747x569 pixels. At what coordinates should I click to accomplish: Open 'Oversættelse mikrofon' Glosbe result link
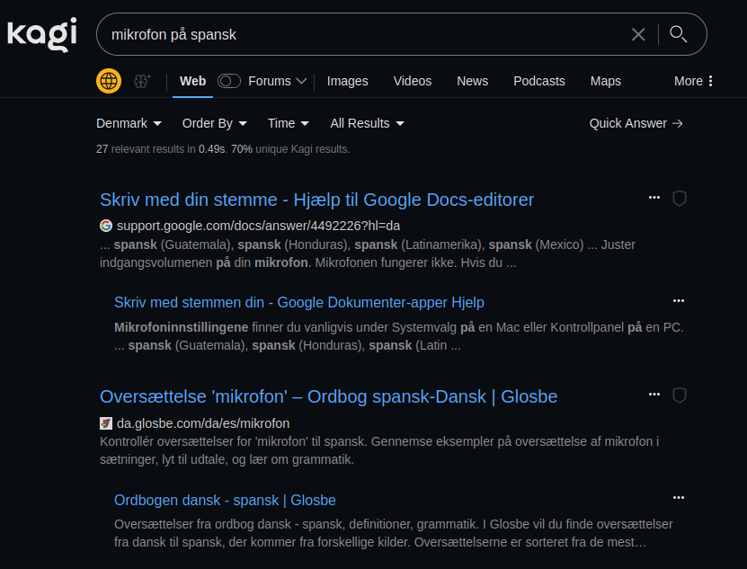point(328,396)
